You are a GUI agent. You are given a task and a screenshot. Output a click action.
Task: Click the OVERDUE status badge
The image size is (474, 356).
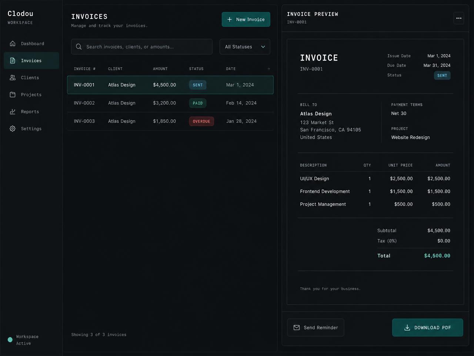[201, 121]
